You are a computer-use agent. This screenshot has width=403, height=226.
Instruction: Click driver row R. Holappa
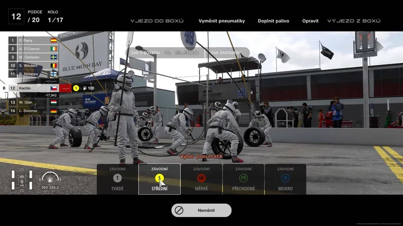pos(33,74)
